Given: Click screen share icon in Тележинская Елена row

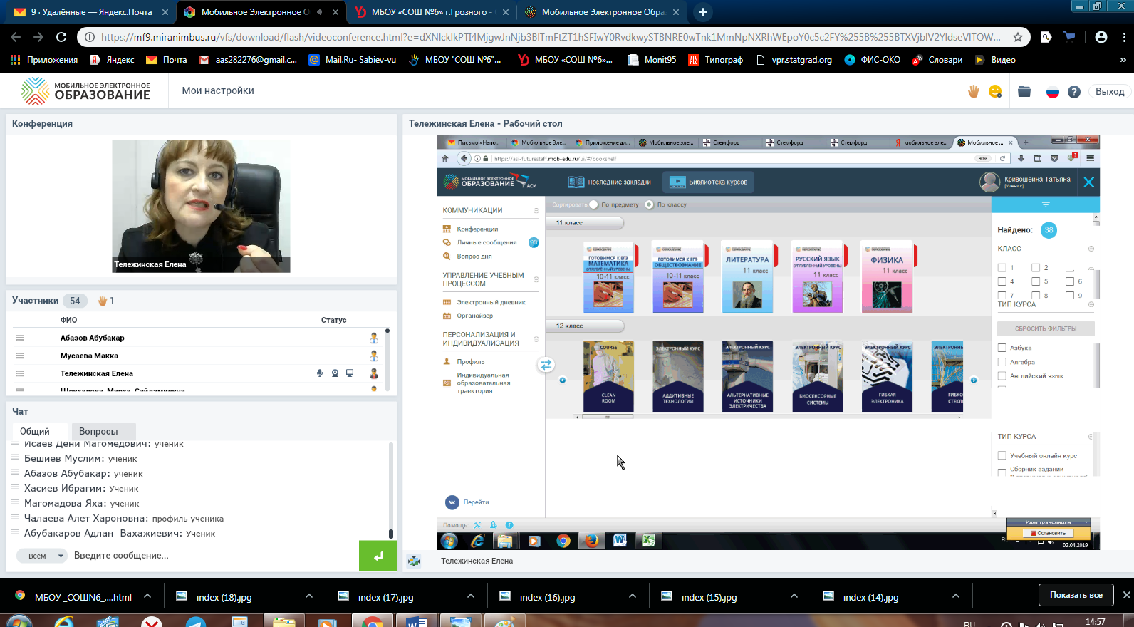Looking at the screenshot, I should click(350, 373).
